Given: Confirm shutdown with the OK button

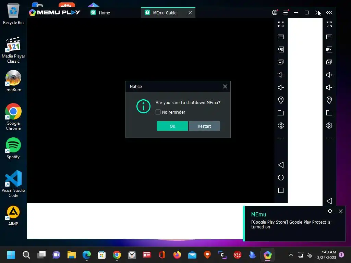Looking at the screenshot, I should pyautogui.click(x=172, y=126).
